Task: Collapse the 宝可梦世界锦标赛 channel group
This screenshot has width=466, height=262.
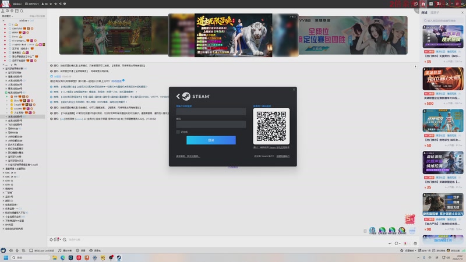Action: (x=3, y=68)
